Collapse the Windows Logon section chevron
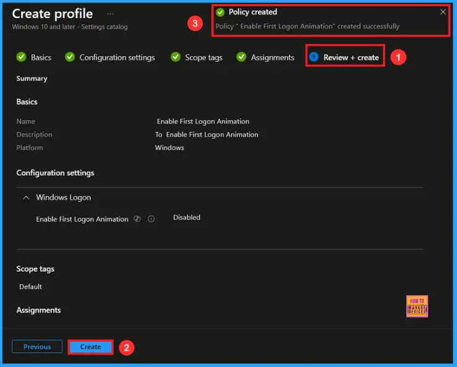The width and height of the screenshot is (457, 367). click(x=26, y=197)
